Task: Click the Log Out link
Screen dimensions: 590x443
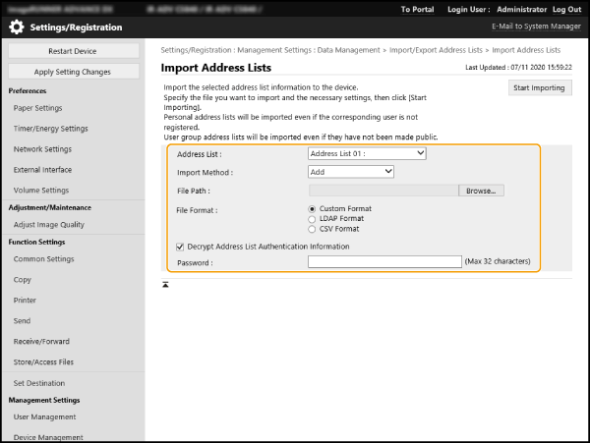Action: click(x=566, y=9)
